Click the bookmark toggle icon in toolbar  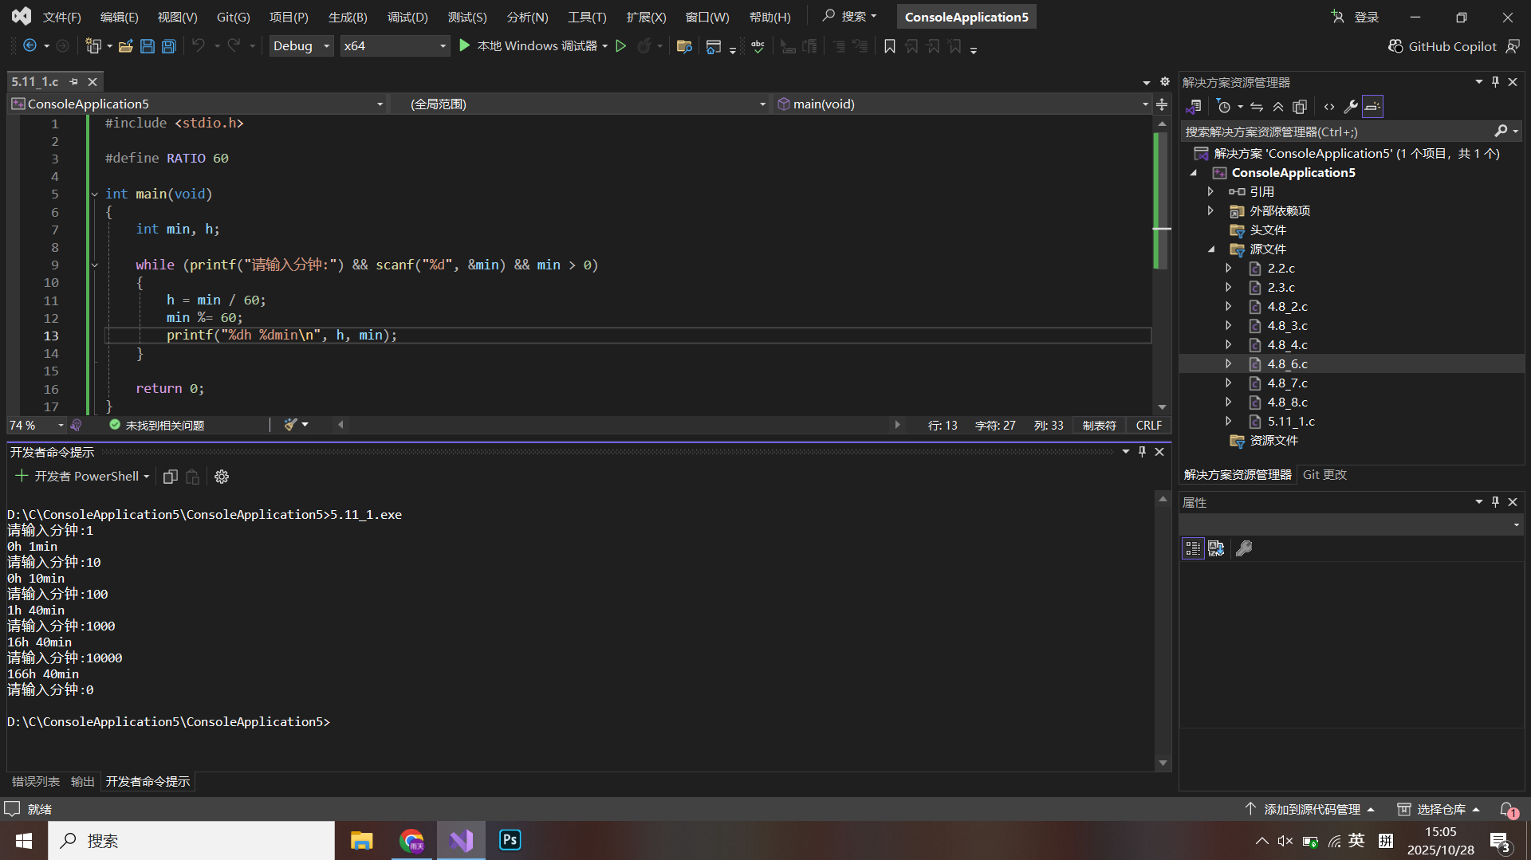coord(890,46)
